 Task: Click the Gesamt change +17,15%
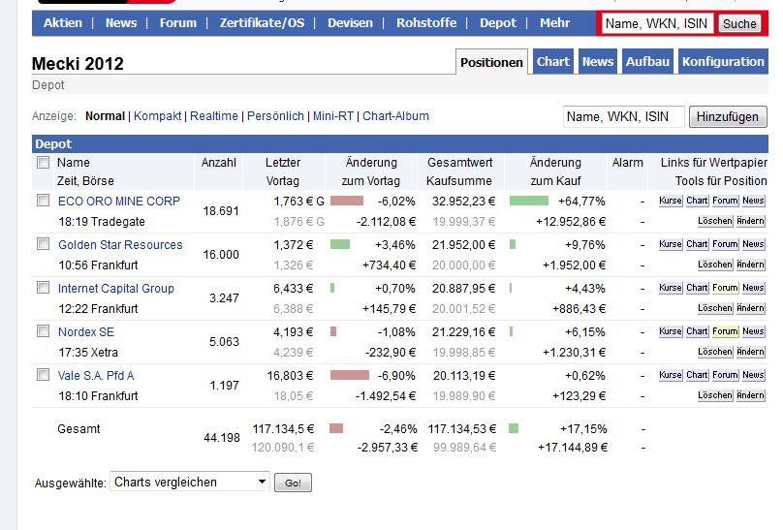pos(583,429)
